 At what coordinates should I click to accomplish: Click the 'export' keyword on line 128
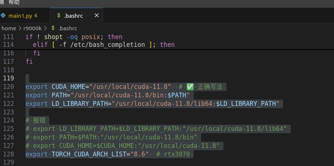(37, 154)
